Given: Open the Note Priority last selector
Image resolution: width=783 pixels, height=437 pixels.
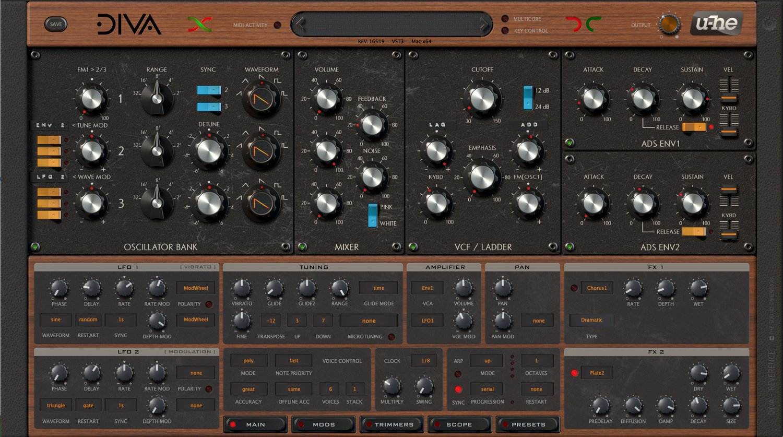Looking at the screenshot, I should pyautogui.click(x=294, y=360).
